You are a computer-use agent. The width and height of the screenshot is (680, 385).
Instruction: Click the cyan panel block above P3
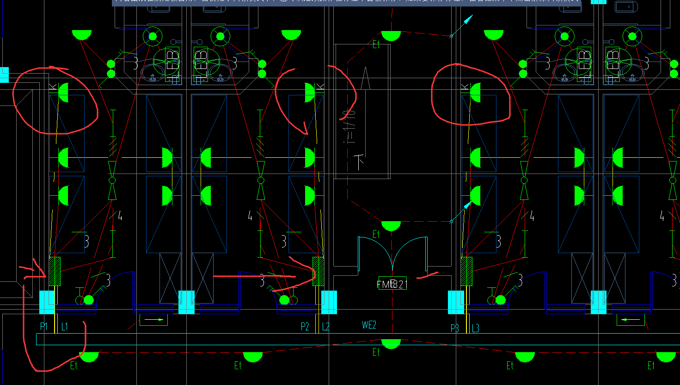(456, 302)
